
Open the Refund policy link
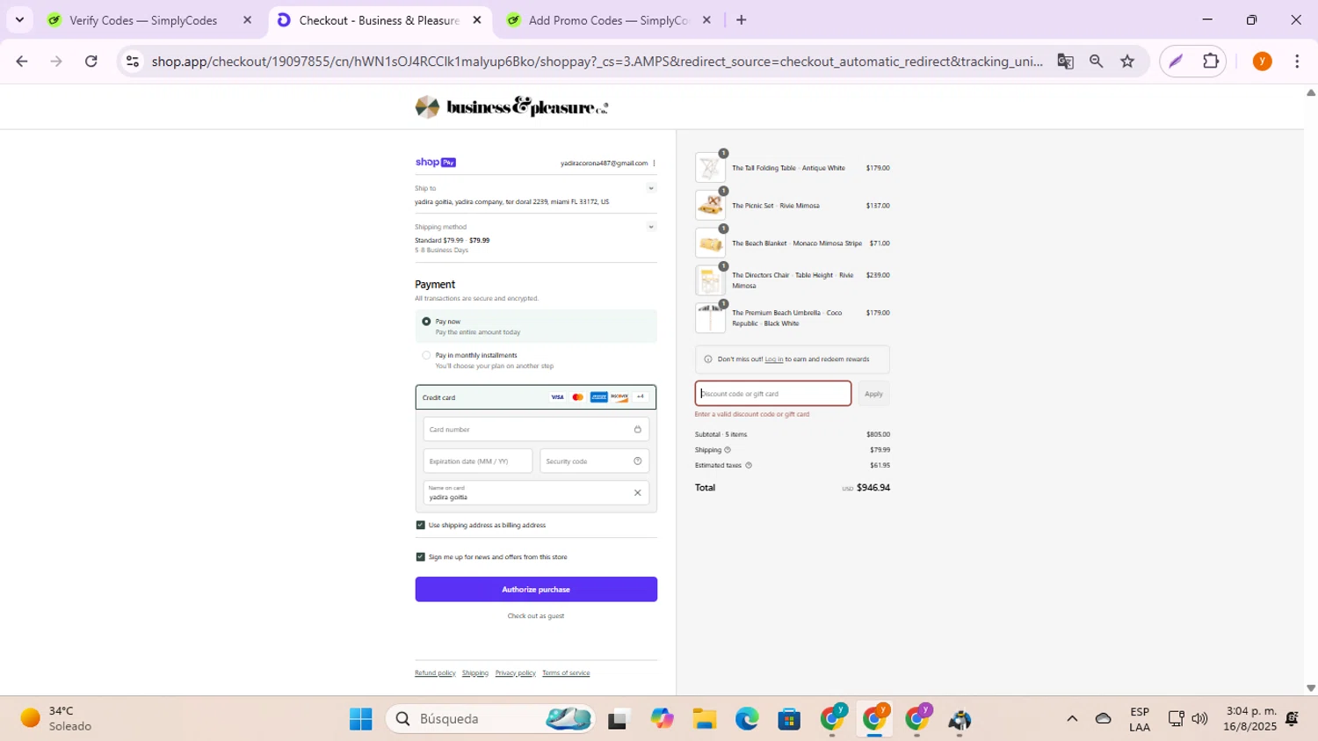pyautogui.click(x=435, y=673)
